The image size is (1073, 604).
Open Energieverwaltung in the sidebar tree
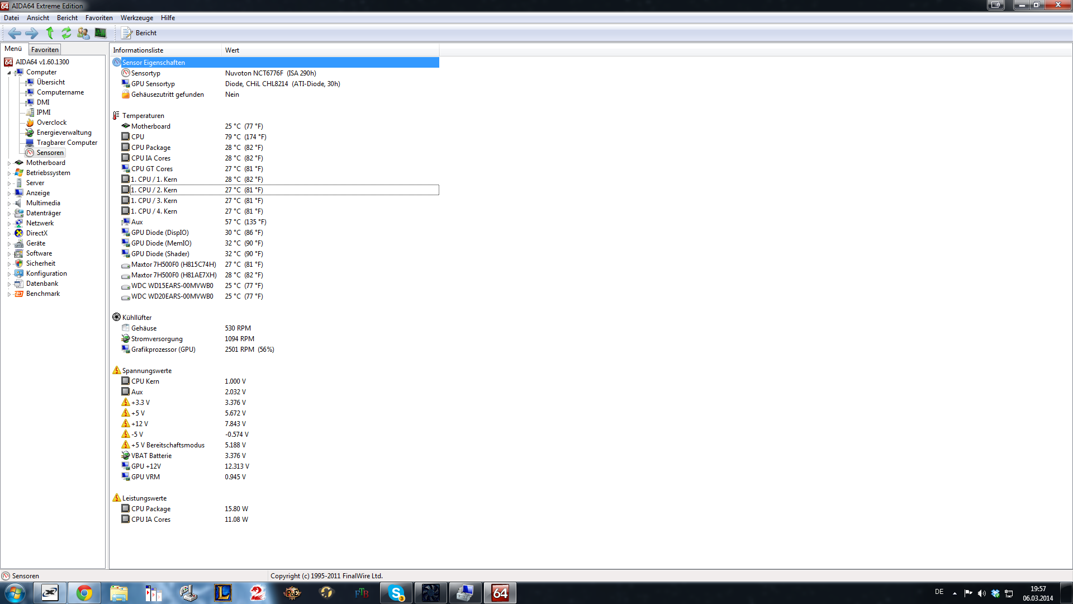click(x=64, y=133)
